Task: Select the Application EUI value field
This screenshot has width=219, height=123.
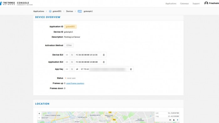Action: (x=88, y=62)
